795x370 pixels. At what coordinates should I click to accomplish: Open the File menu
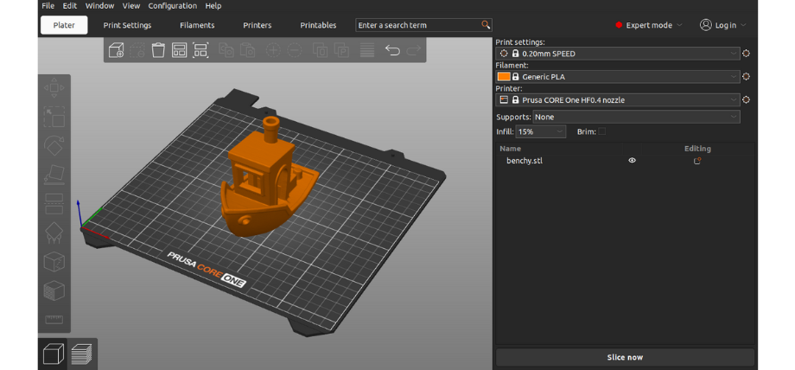point(48,6)
